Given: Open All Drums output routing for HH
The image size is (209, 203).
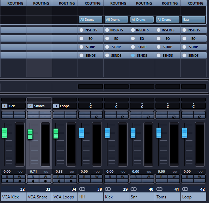Looking at the screenshot, I should (x=91, y=19).
